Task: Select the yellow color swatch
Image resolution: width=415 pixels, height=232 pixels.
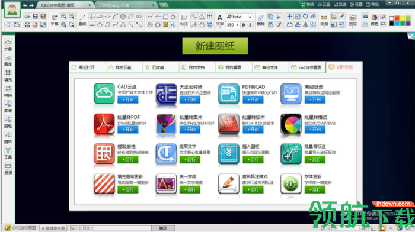Action: coord(402,18)
